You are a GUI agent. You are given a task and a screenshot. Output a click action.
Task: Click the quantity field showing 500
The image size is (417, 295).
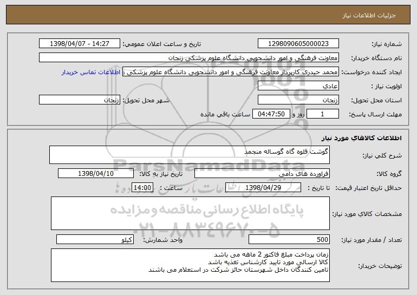[x=289, y=239]
